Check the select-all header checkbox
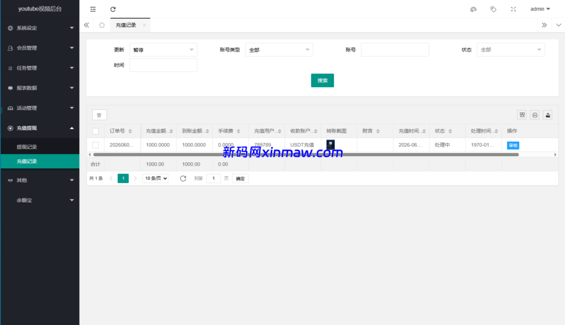The height and width of the screenshot is (325, 565). pos(95,131)
